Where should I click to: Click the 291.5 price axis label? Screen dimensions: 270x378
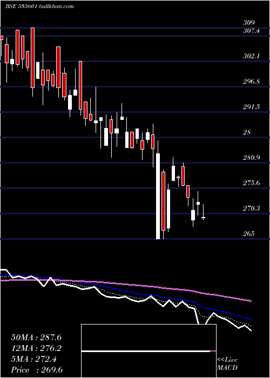pos(252,107)
